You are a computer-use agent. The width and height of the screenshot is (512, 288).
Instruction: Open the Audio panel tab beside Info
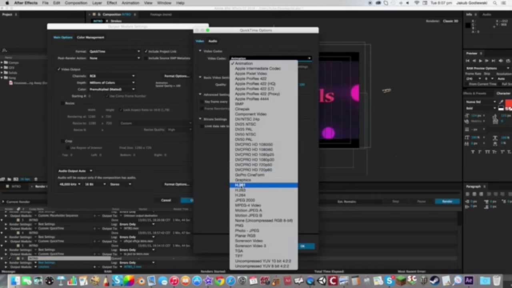[486, 15]
